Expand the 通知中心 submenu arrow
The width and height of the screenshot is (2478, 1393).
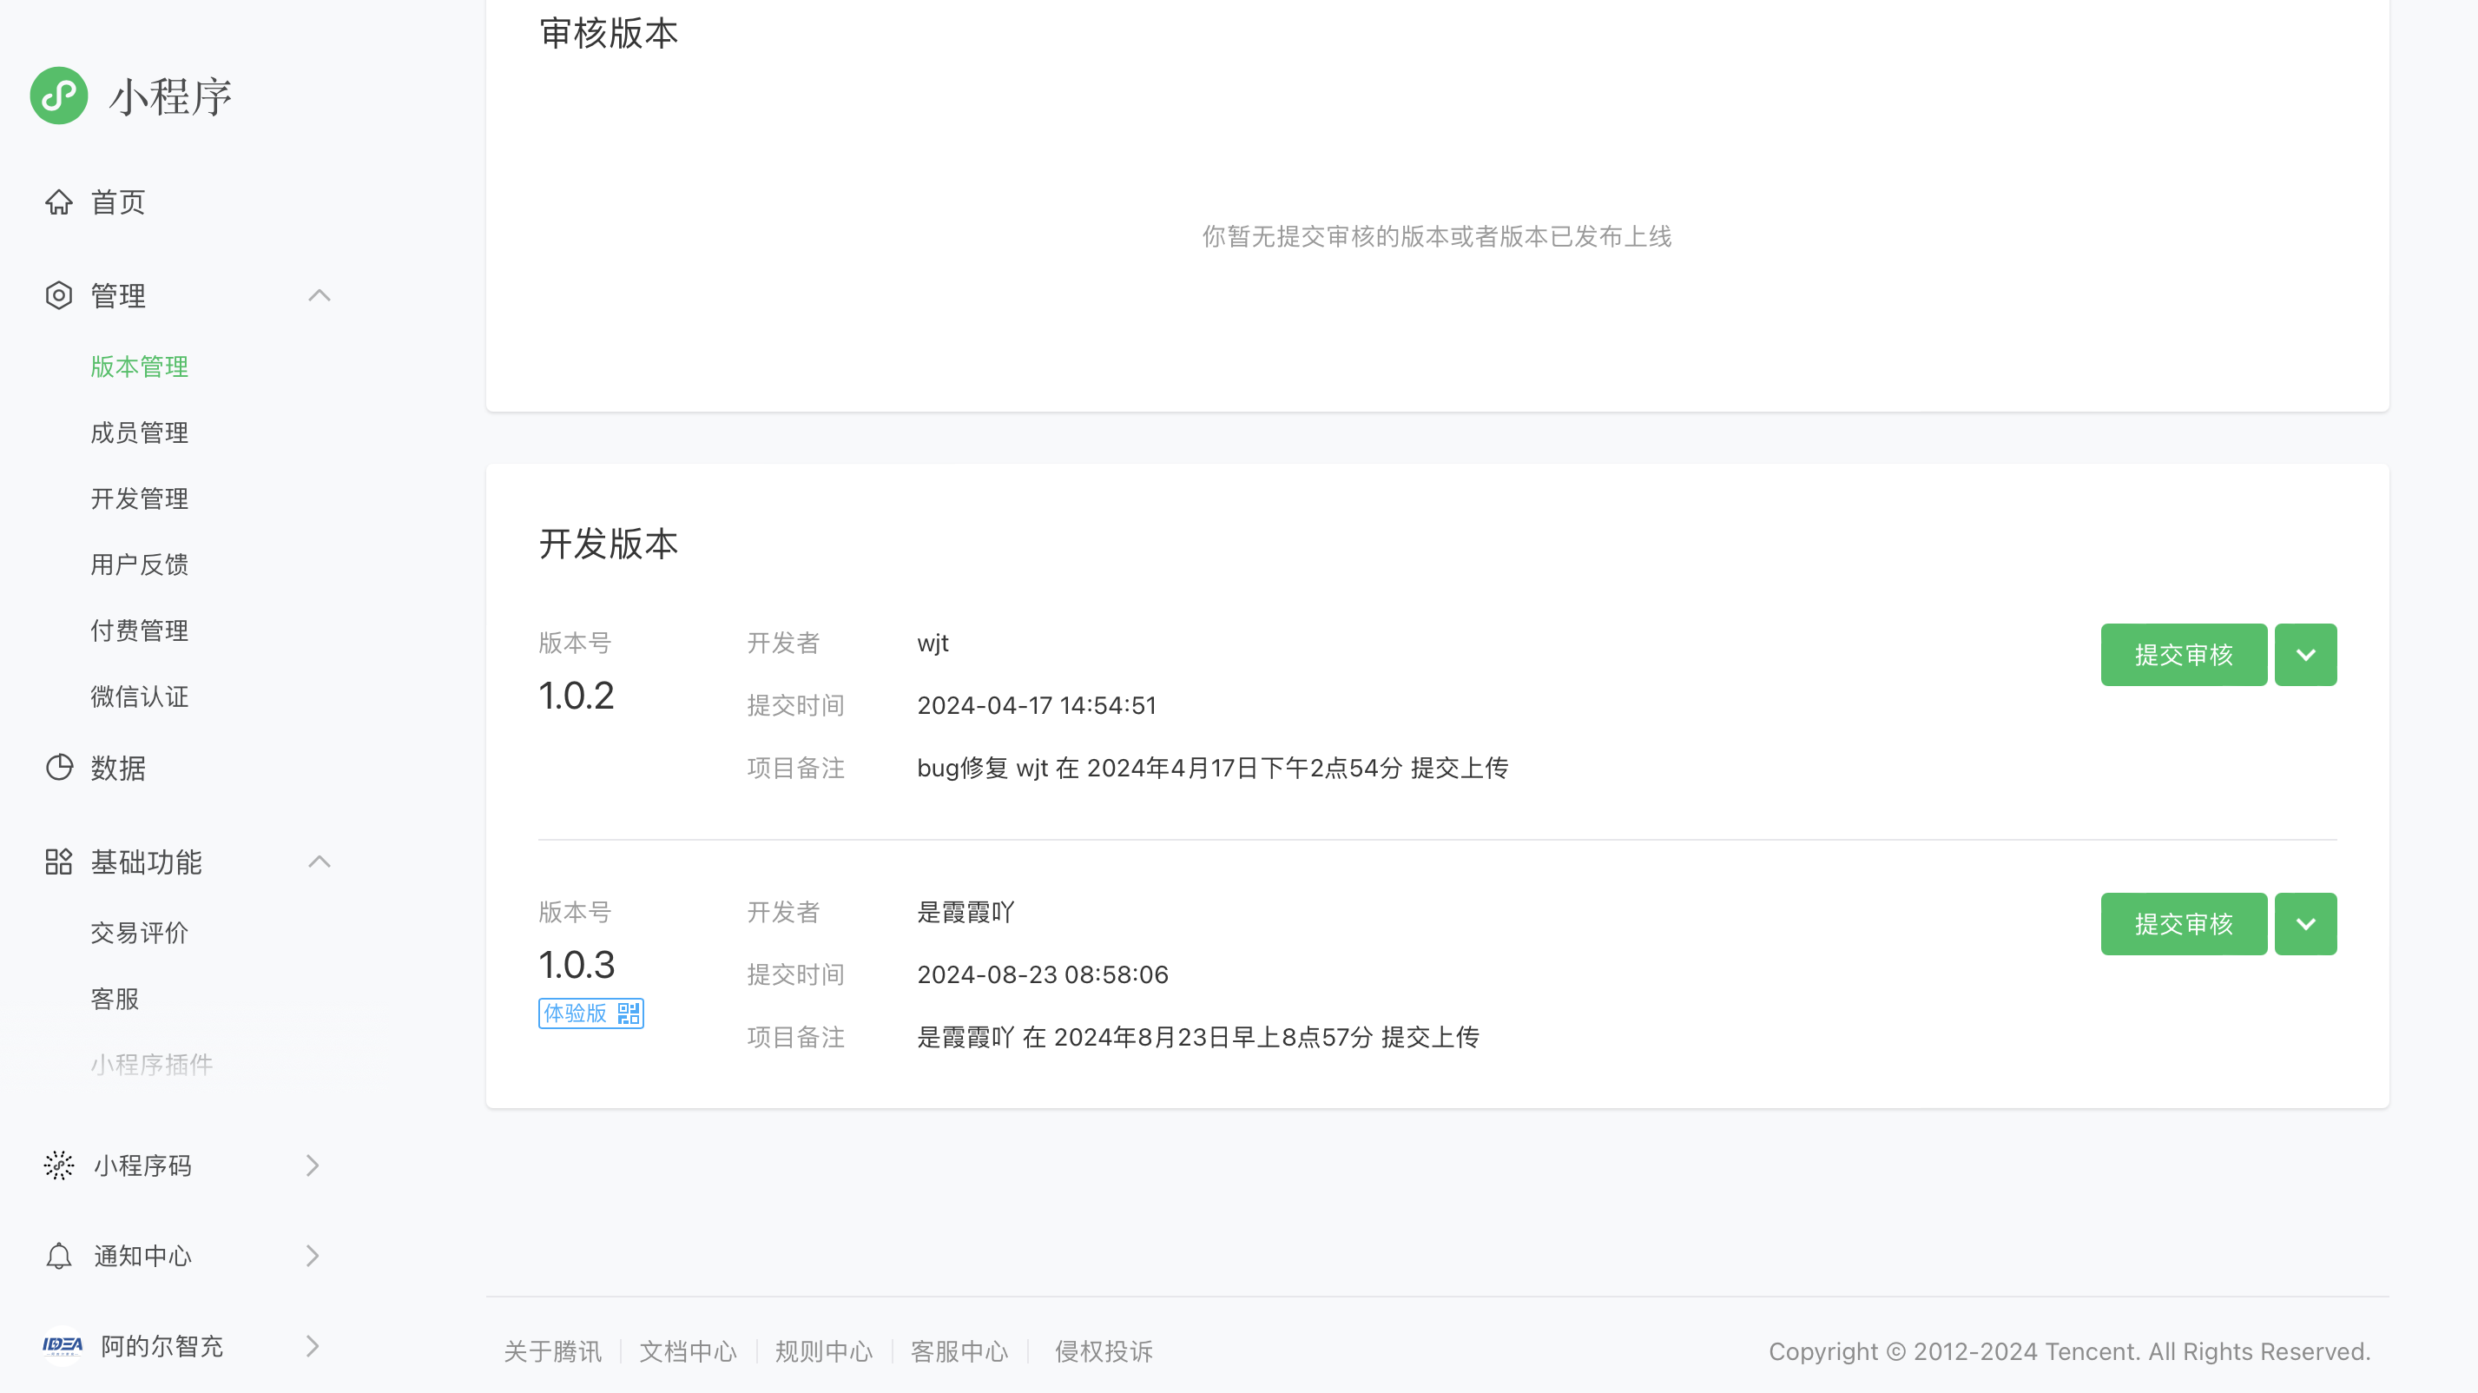click(x=313, y=1256)
